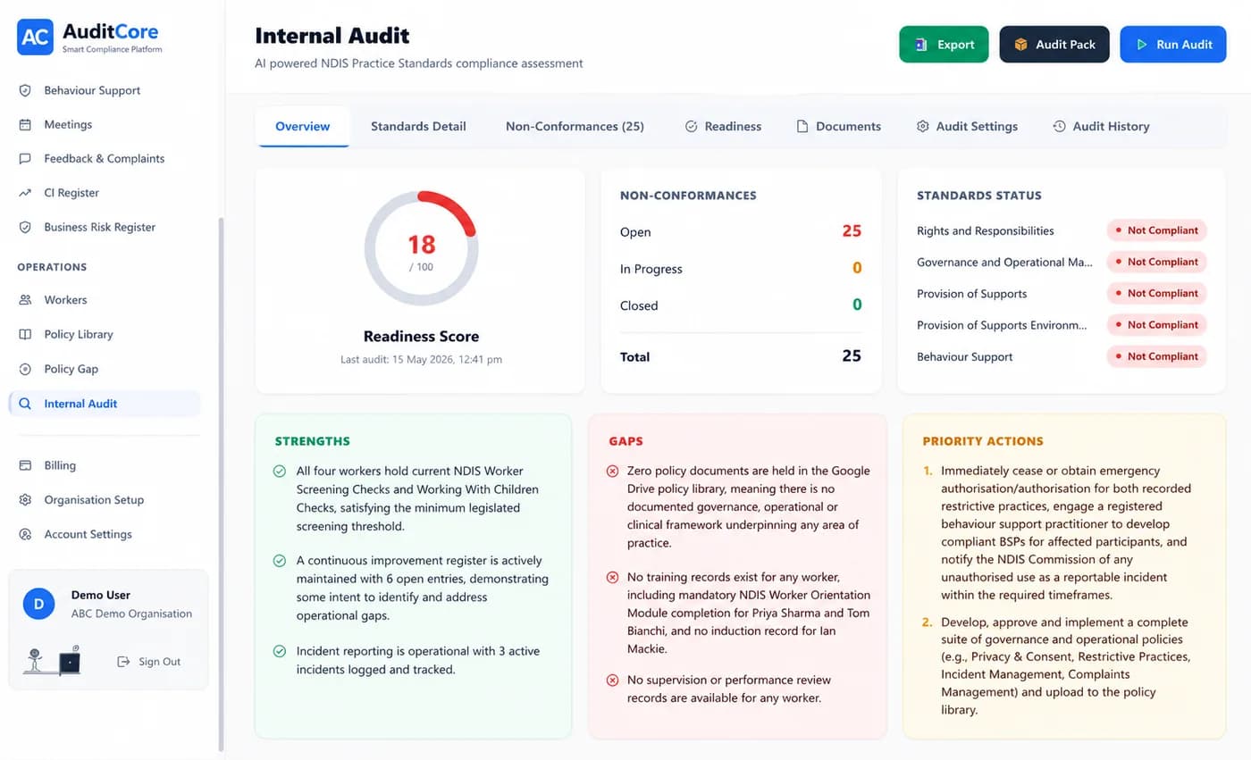The height and width of the screenshot is (760, 1251).
Task: Click the readiness score circular gauge
Action: tap(421, 248)
